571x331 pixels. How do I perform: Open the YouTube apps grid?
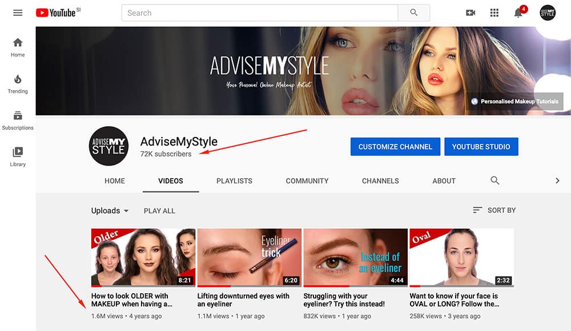(494, 13)
